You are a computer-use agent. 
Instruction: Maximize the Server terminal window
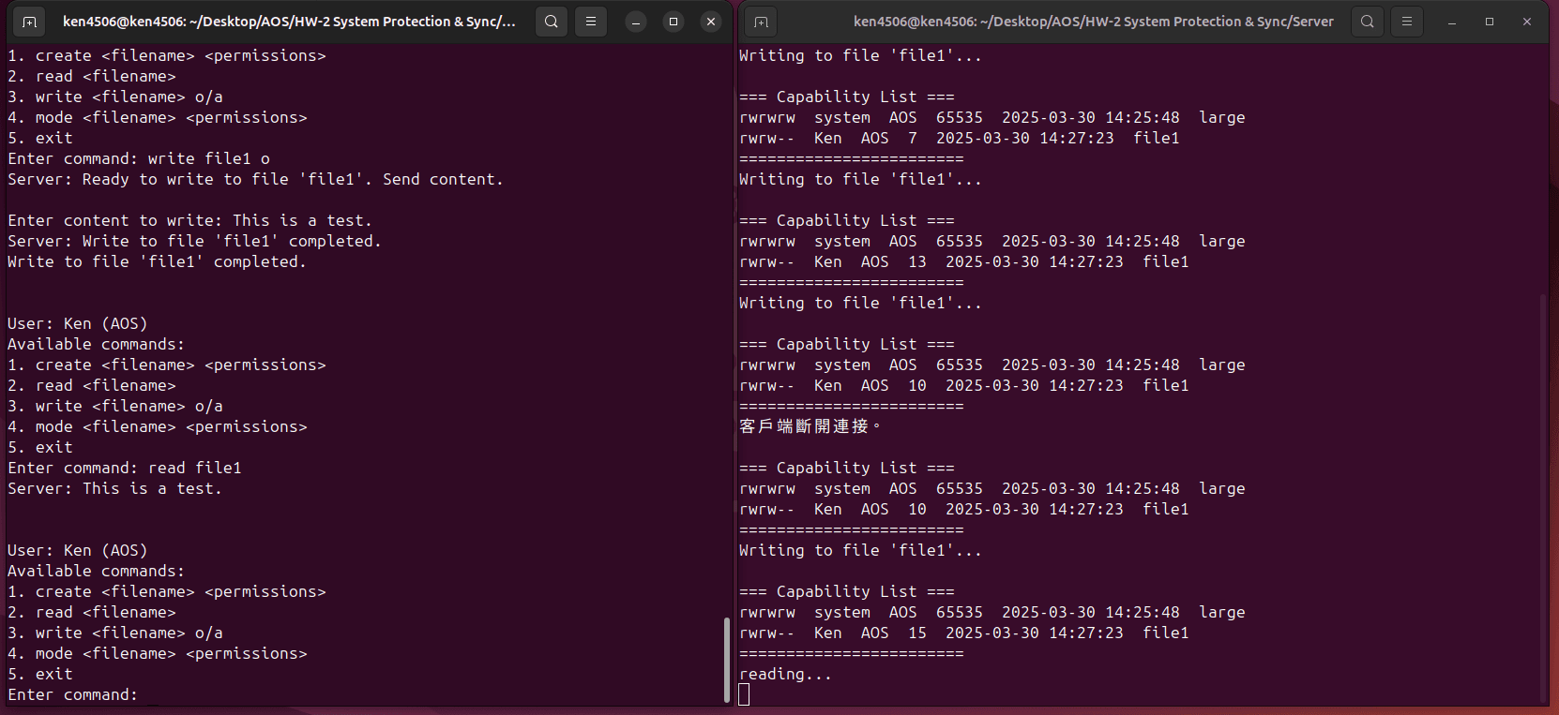tap(1490, 22)
